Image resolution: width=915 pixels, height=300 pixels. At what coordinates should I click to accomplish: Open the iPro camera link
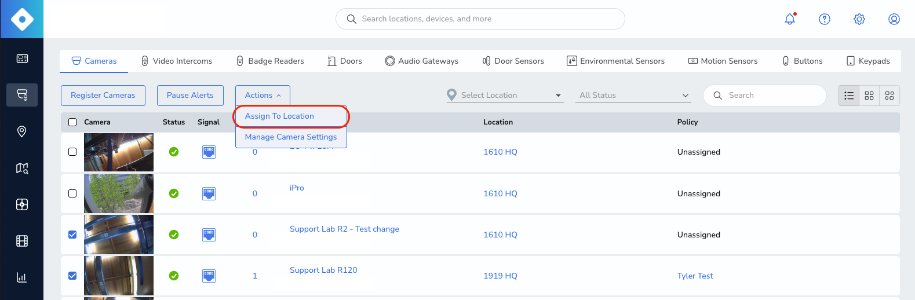pyautogui.click(x=297, y=188)
